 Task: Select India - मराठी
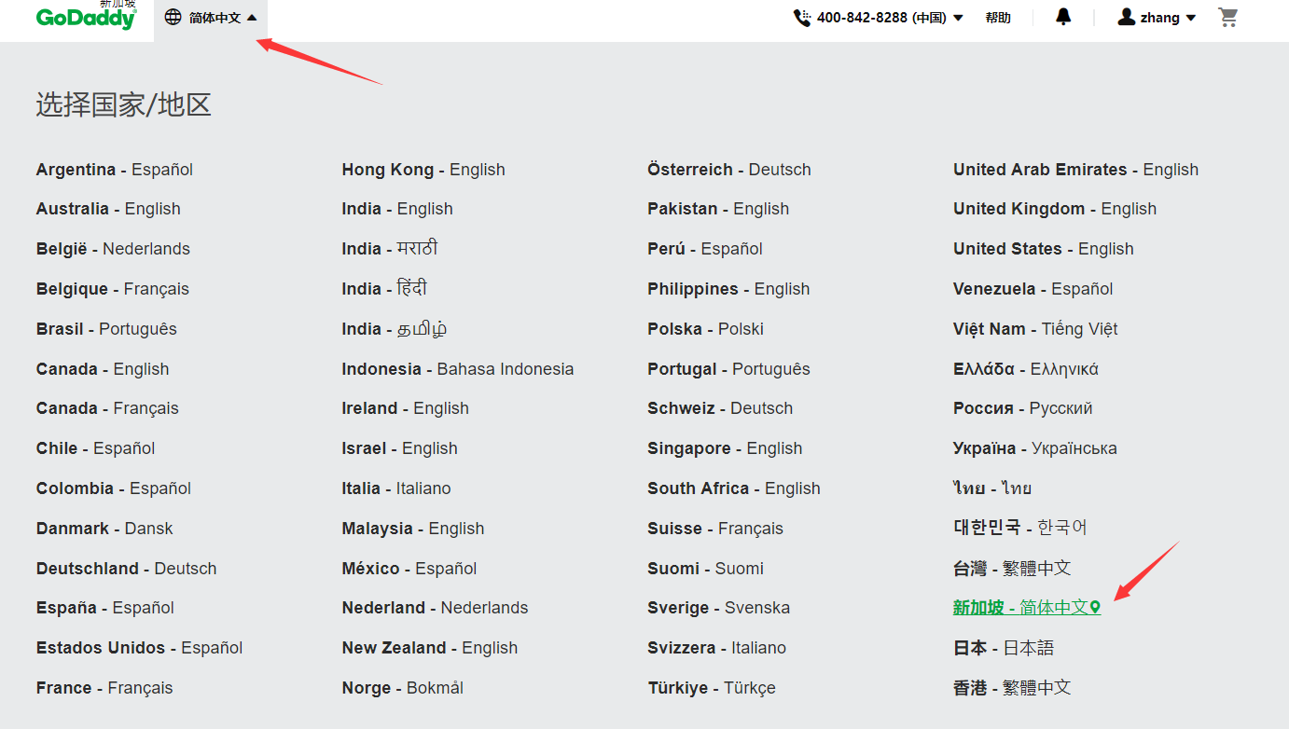tap(390, 249)
